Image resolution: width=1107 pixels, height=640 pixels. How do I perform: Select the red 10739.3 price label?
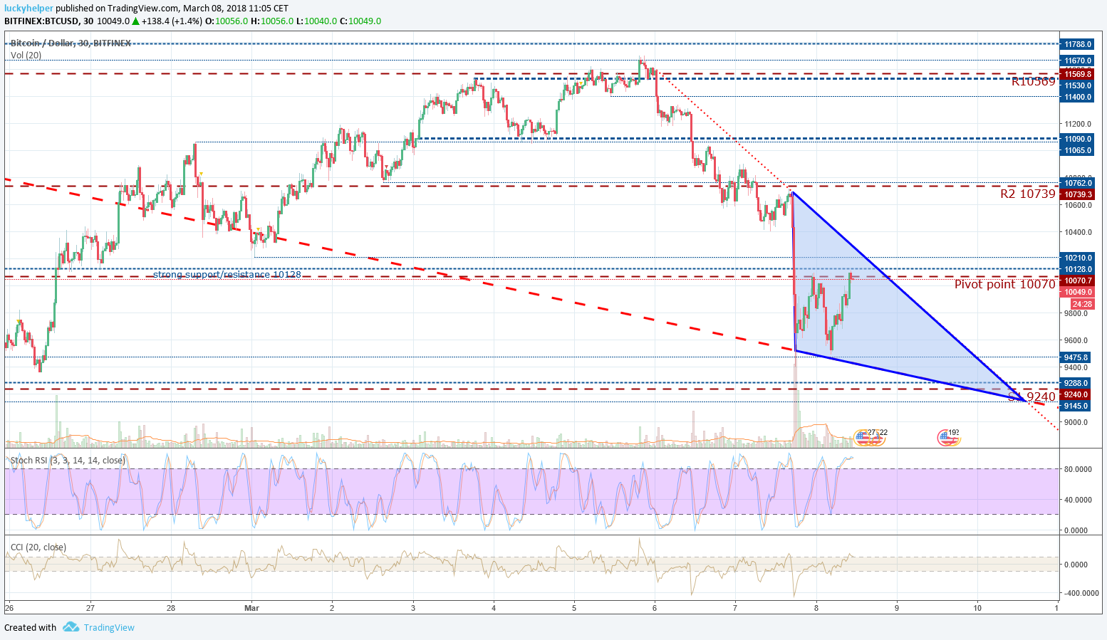tap(1076, 194)
